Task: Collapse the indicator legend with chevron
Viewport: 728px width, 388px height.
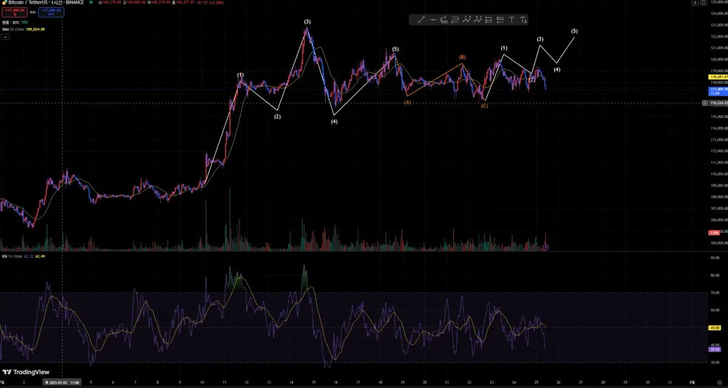Action: point(5,37)
